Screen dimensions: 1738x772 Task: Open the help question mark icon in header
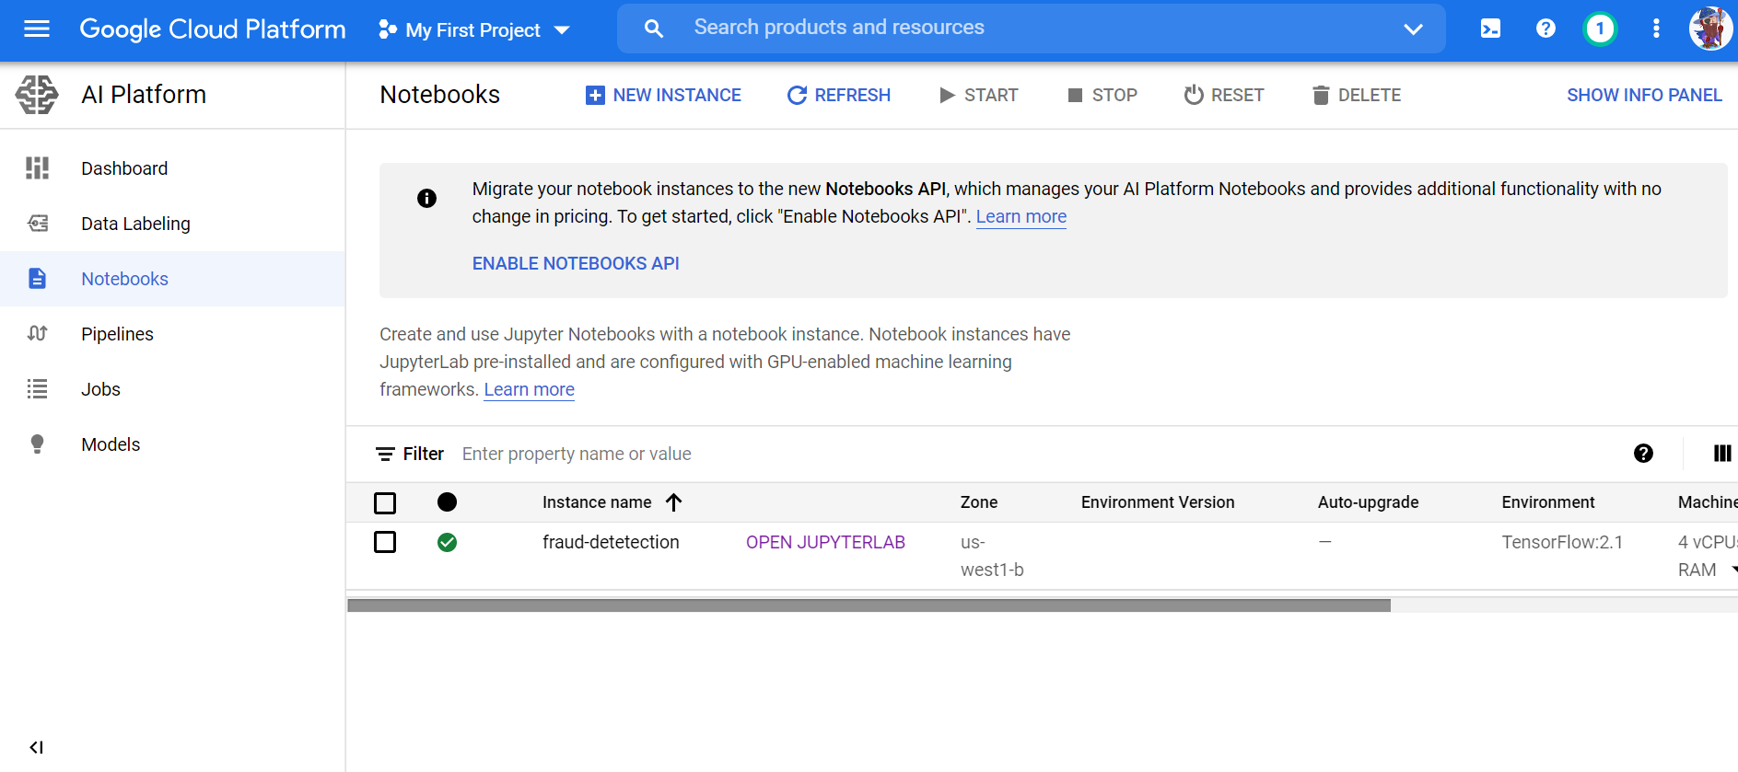tap(1546, 29)
